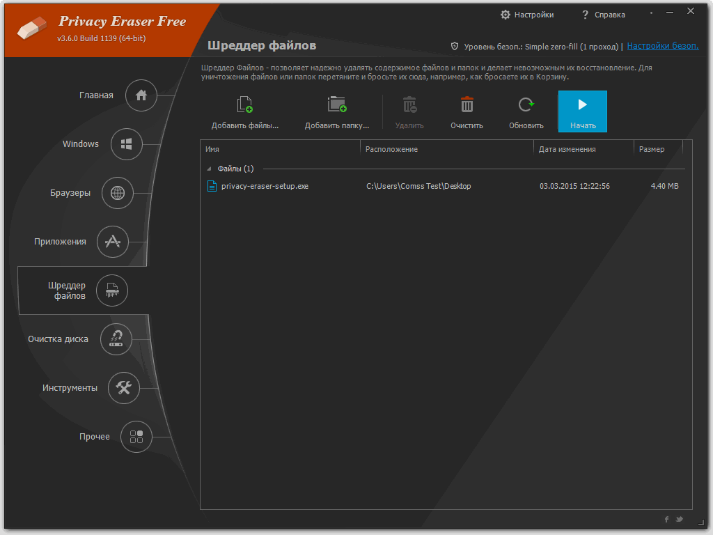Switch to the Главная section label
This screenshot has height=535, width=713.
(96, 95)
